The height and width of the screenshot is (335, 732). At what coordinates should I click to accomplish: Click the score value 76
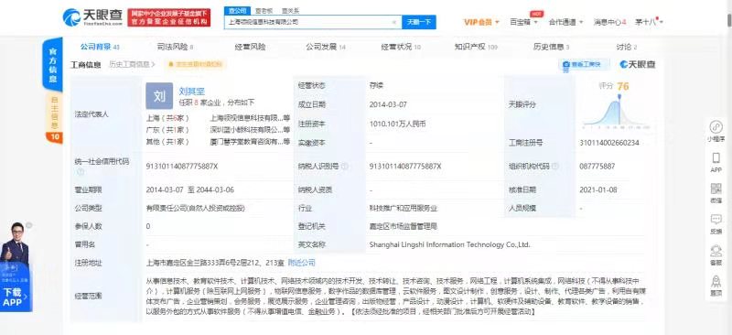(623, 86)
